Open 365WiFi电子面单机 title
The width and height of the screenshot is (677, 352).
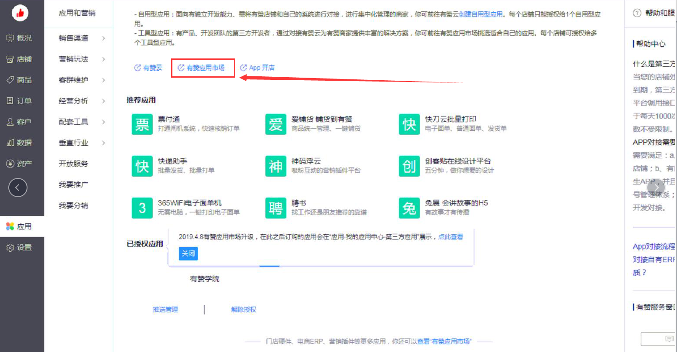point(190,203)
